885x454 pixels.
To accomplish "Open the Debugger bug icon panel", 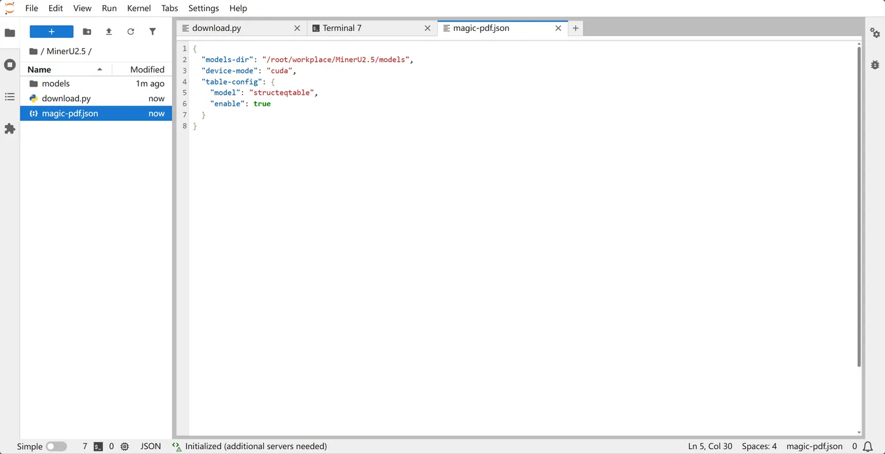I will coord(875,64).
